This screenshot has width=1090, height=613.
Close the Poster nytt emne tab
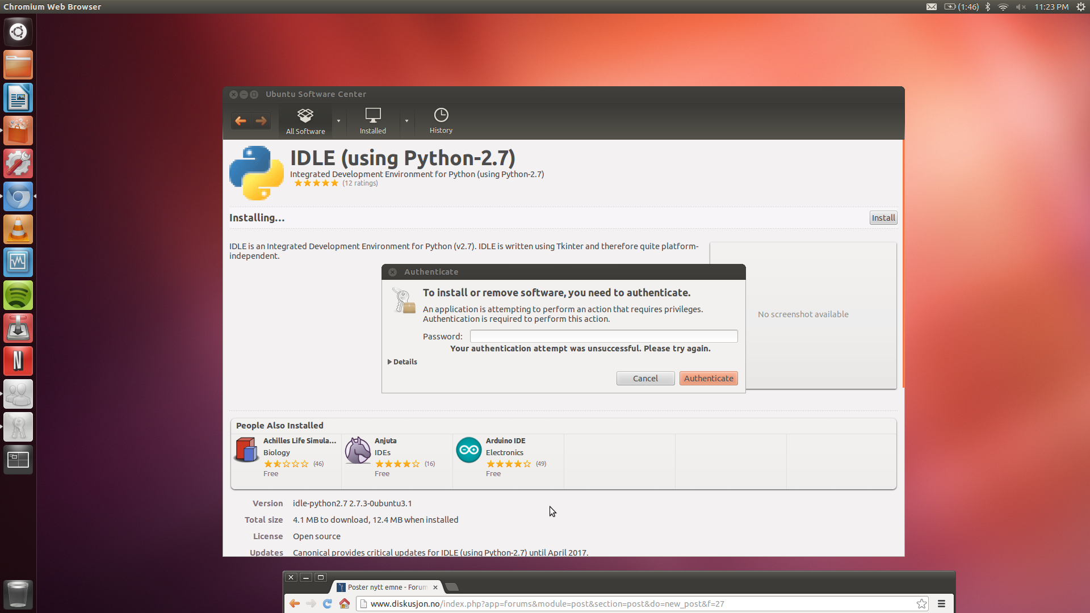(435, 587)
